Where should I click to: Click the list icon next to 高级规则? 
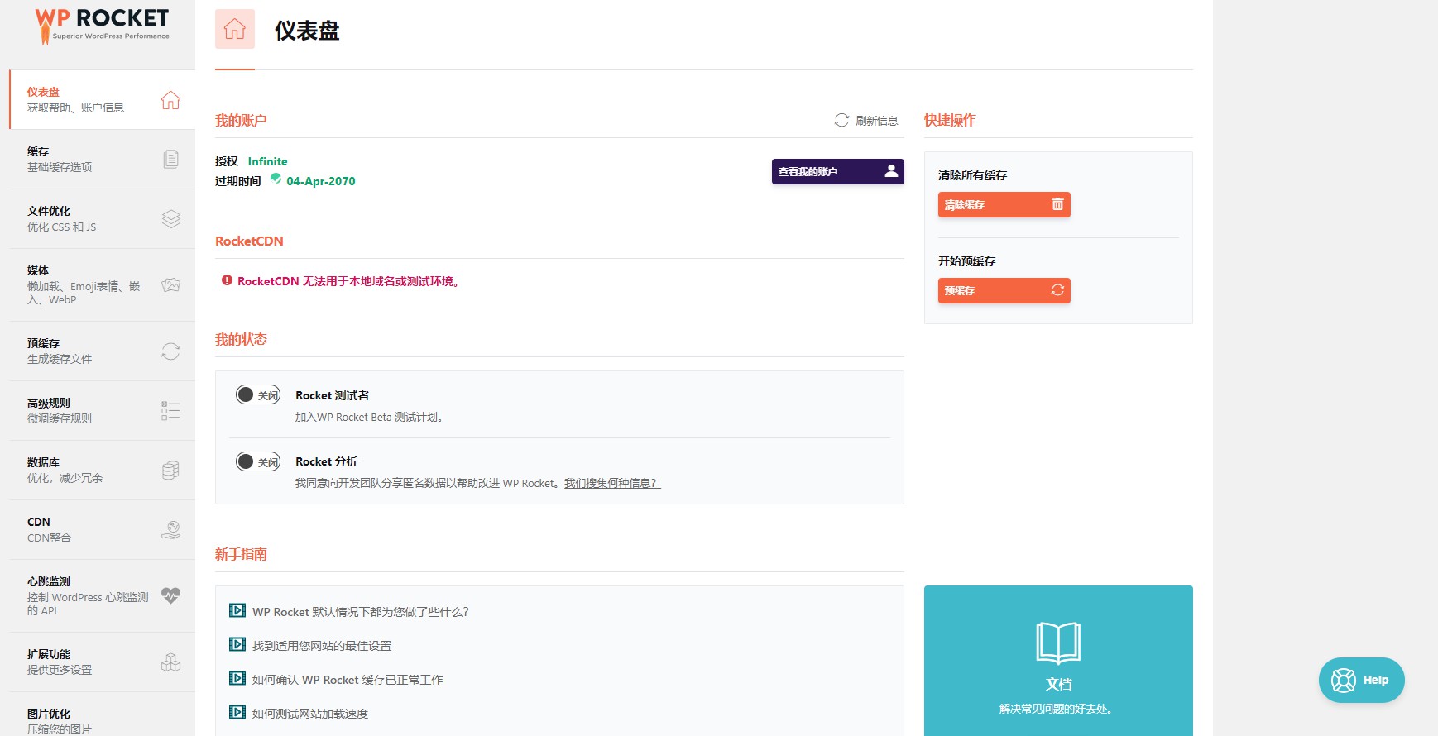[x=170, y=411]
